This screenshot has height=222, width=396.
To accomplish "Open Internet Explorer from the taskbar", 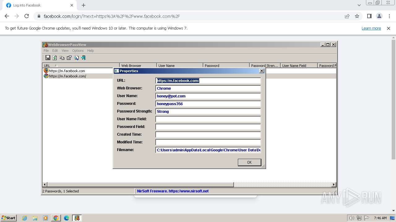I will pos(25,218).
